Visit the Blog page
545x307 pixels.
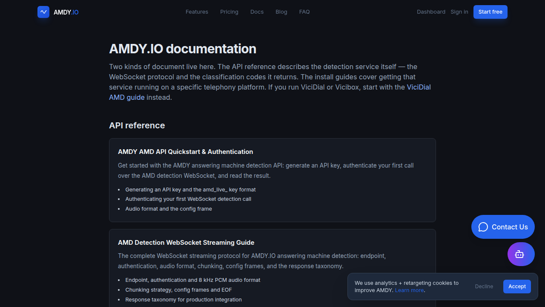[x=281, y=12]
